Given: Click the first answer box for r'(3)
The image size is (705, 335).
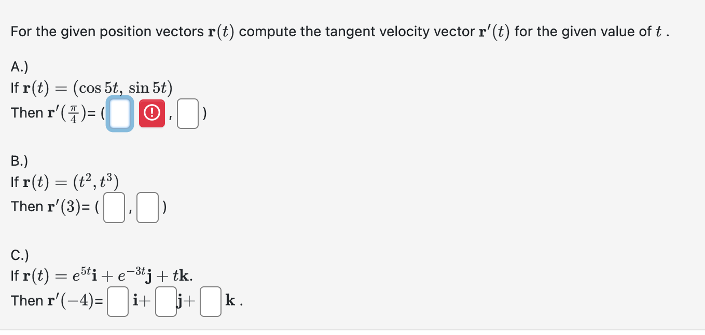Looking at the screenshot, I should pos(114,207).
